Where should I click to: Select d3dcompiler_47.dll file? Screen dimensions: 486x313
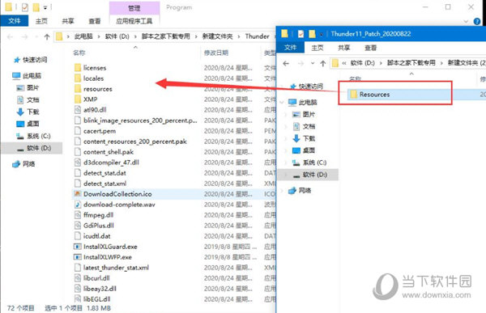pyautogui.click(x=111, y=163)
